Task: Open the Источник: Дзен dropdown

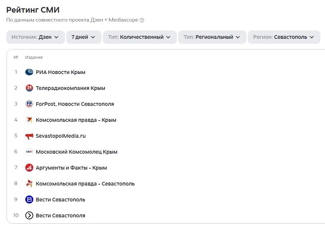Action: 35,37
